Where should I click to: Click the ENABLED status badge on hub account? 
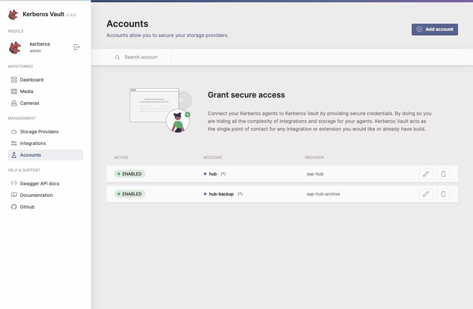coord(130,173)
